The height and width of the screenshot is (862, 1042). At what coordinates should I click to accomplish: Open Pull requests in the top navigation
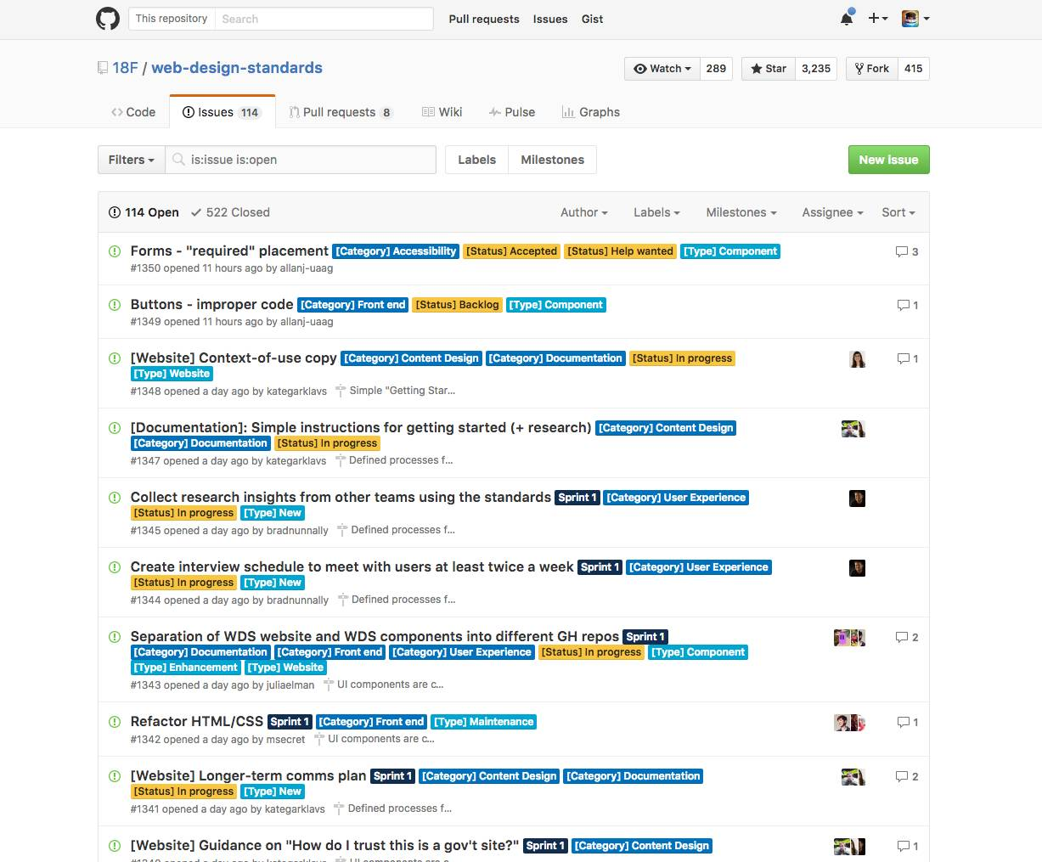(x=484, y=19)
